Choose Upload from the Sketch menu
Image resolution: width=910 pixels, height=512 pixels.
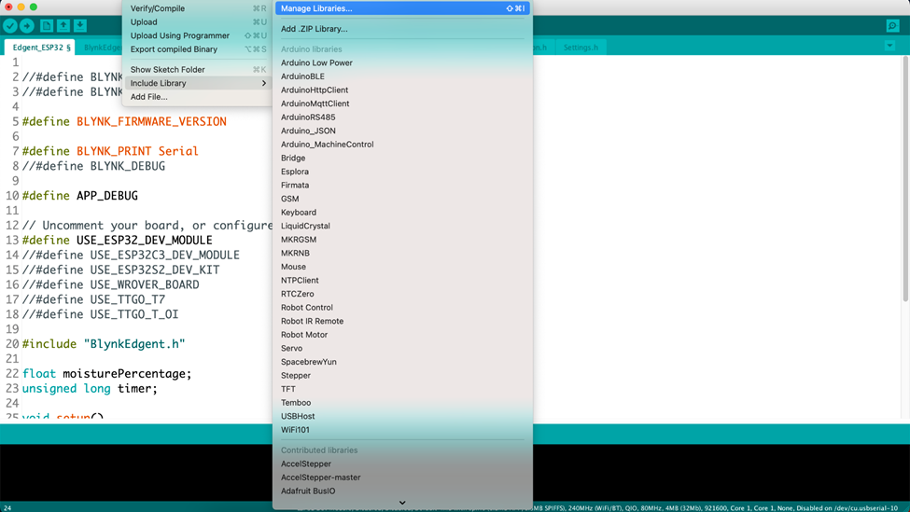pyautogui.click(x=197, y=22)
